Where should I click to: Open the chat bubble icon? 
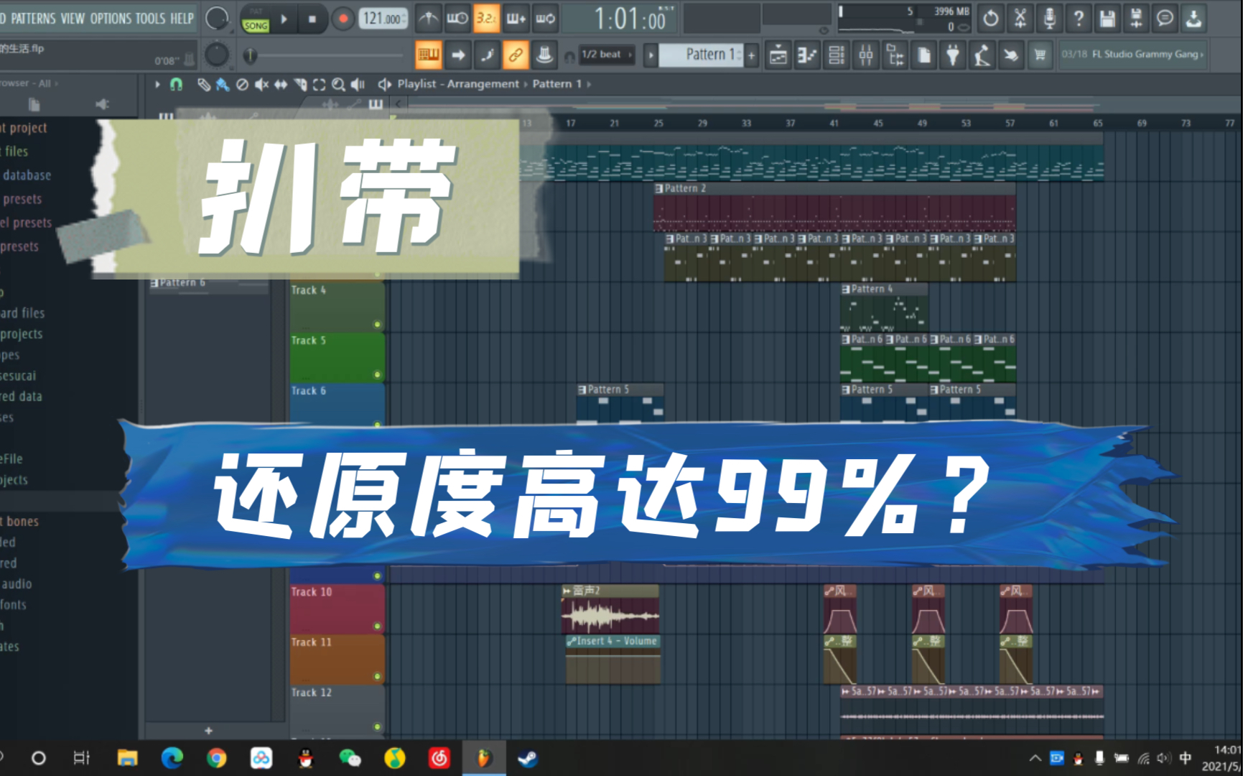pos(1165,19)
